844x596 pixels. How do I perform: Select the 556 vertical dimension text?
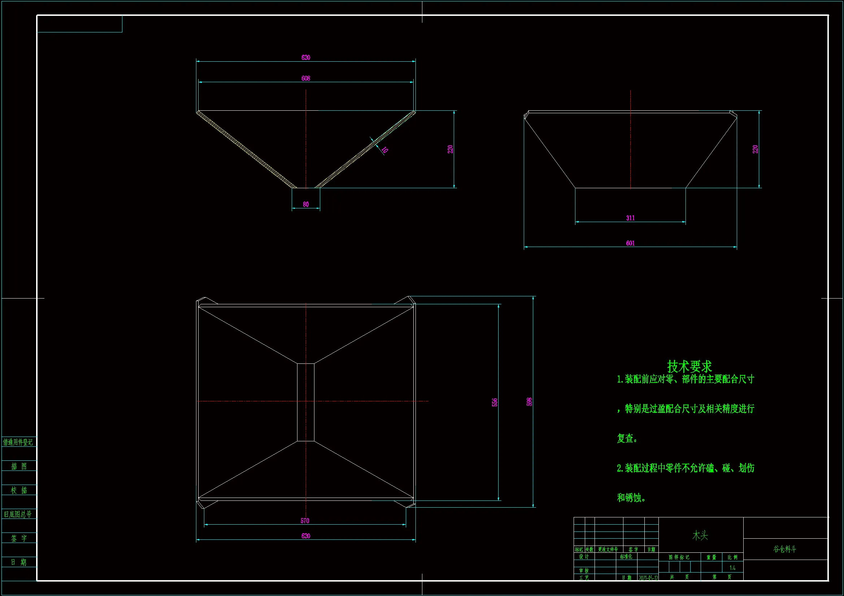coord(495,402)
